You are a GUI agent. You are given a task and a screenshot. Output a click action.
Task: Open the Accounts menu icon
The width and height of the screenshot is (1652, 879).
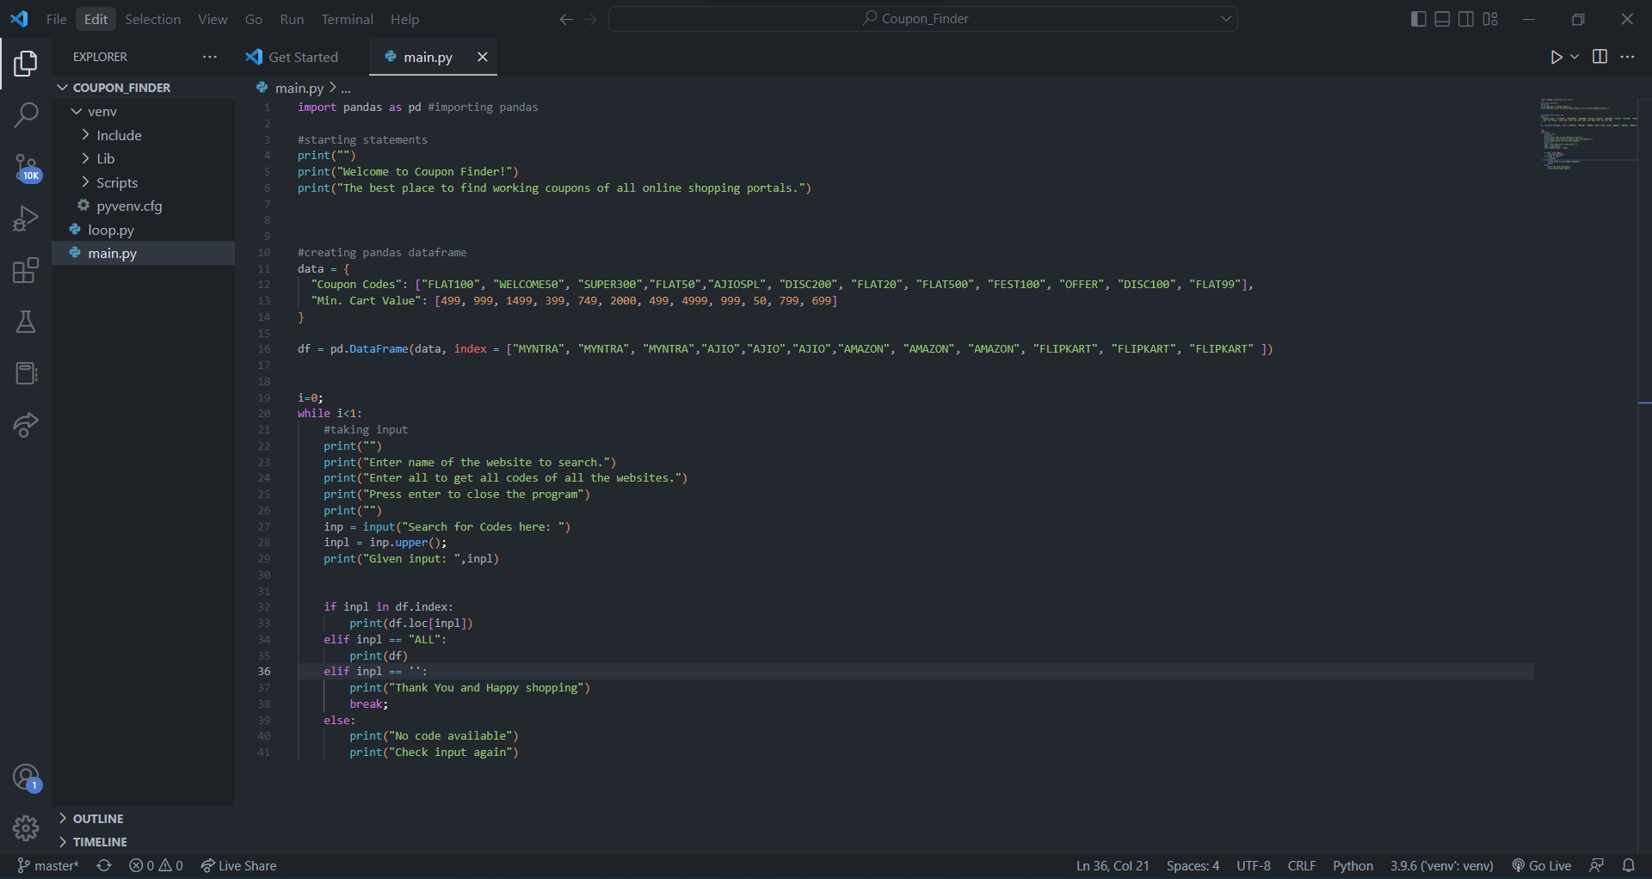pyautogui.click(x=26, y=778)
